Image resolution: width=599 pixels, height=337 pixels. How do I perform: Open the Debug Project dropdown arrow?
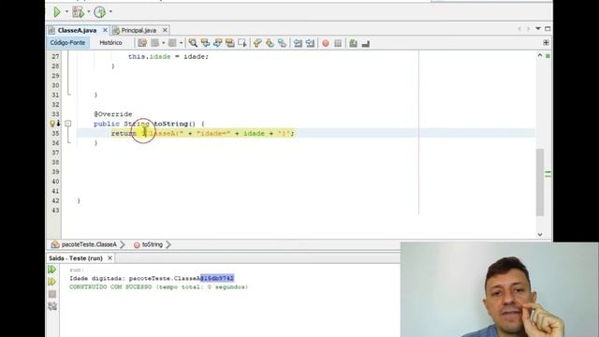click(x=89, y=12)
